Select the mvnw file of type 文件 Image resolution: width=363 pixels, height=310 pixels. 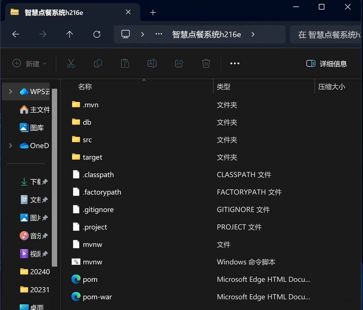pos(92,244)
